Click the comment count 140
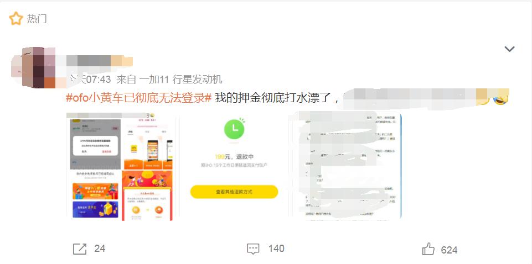This screenshot has width=532, height=264. pyautogui.click(x=276, y=249)
